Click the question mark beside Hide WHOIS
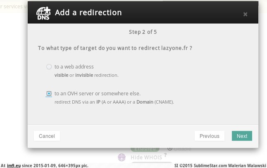 165,155
